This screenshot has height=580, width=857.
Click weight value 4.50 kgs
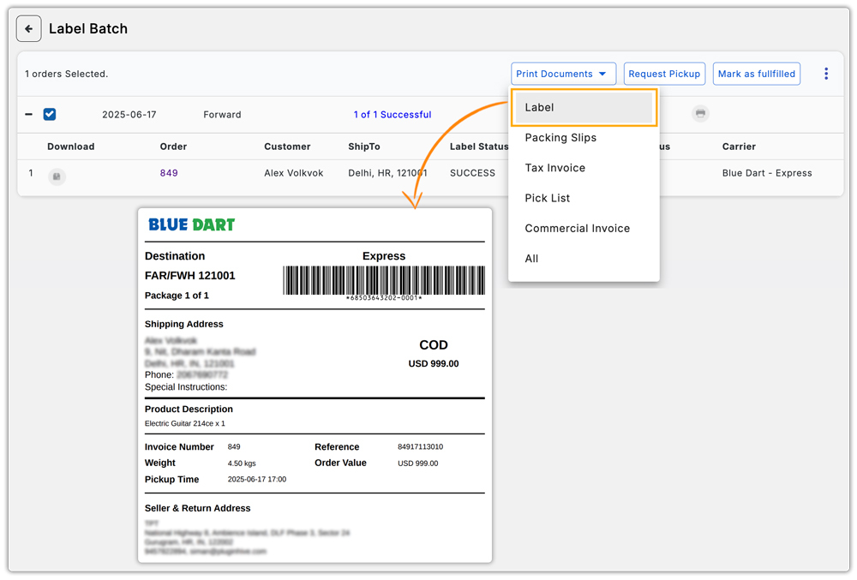tap(242, 463)
